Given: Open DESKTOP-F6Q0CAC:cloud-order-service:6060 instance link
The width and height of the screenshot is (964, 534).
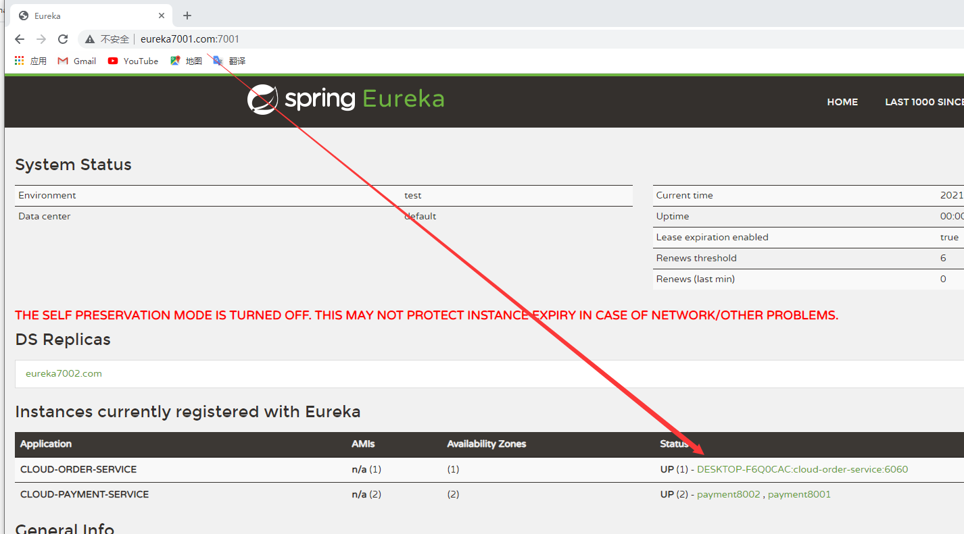Looking at the screenshot, I should [x=802, y=469].
